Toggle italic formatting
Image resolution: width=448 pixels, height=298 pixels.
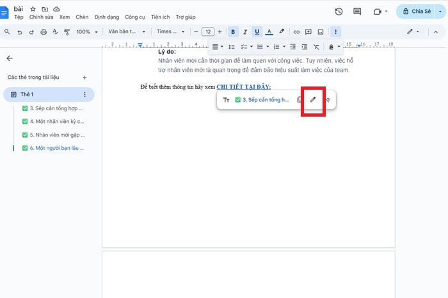coord(245,32)
